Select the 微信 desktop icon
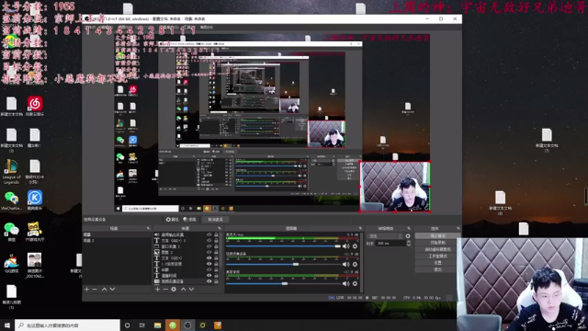This screenshot has height=331, width=588. 11,232
